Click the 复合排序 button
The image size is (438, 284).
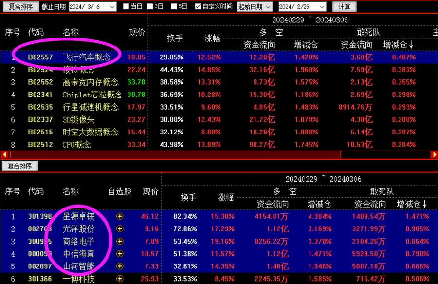[x=20, y=6]
